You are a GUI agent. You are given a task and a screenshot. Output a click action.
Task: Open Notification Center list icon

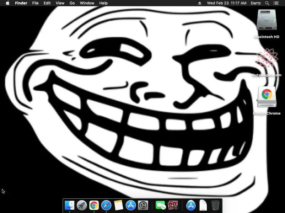click(276, 3)
